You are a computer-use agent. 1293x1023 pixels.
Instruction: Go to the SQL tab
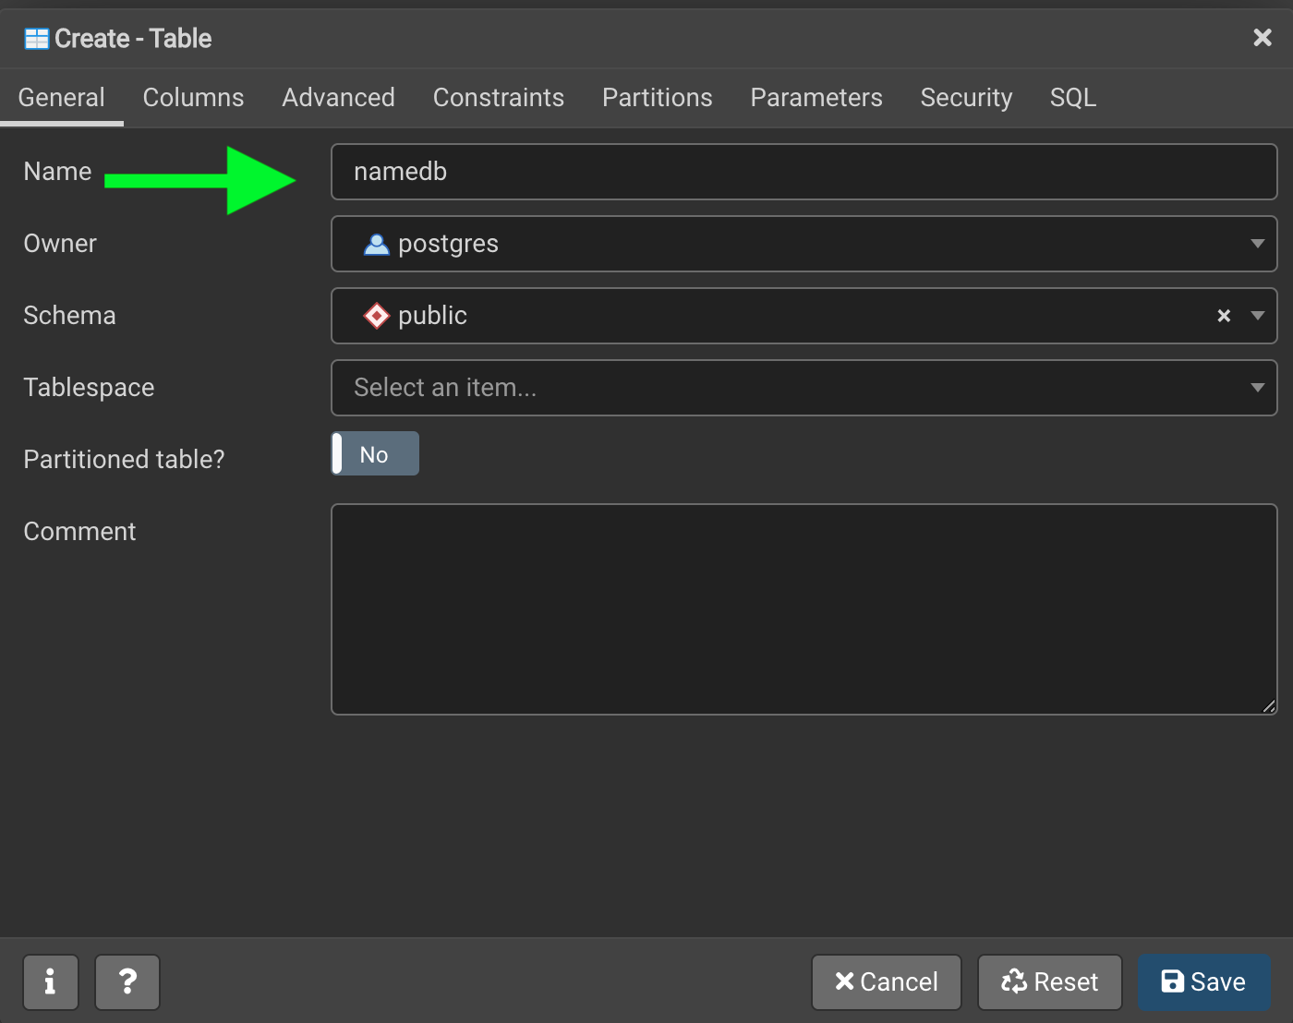coord(1072,98)
